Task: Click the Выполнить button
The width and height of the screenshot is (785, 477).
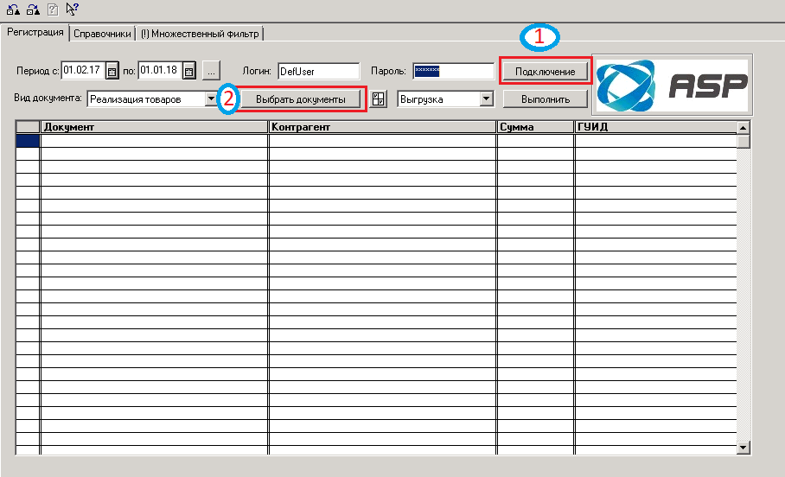Action: coord(546,99)
